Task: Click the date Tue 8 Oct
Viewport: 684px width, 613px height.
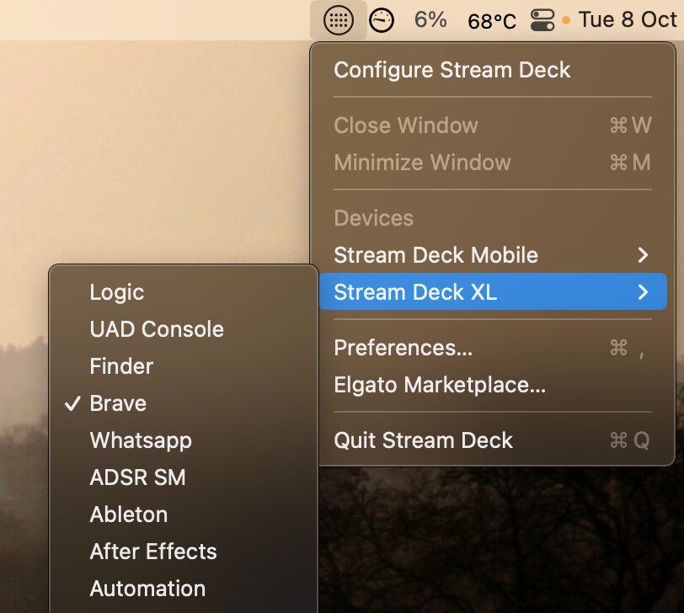Action: [628, 19]
